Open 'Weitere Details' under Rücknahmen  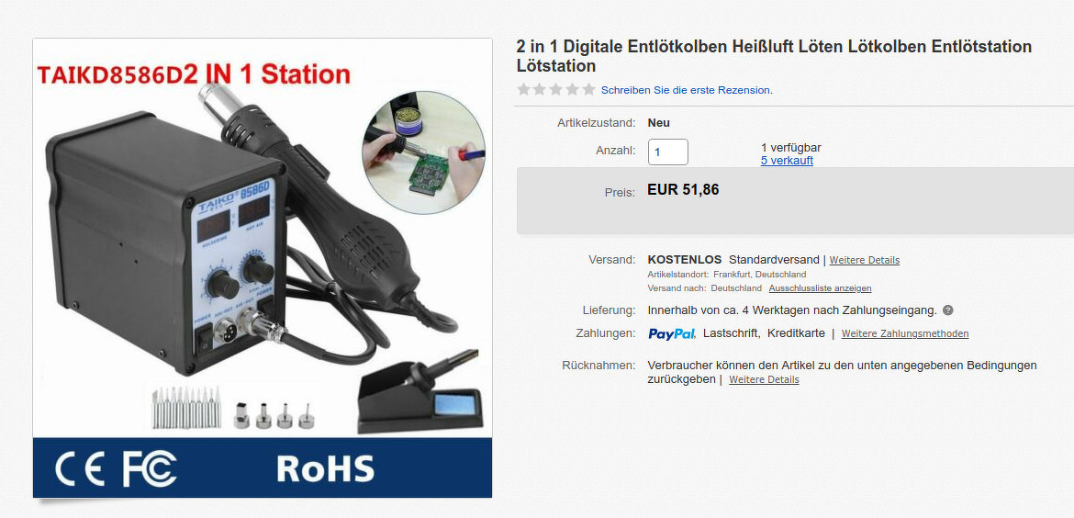[x=764, y=379]
